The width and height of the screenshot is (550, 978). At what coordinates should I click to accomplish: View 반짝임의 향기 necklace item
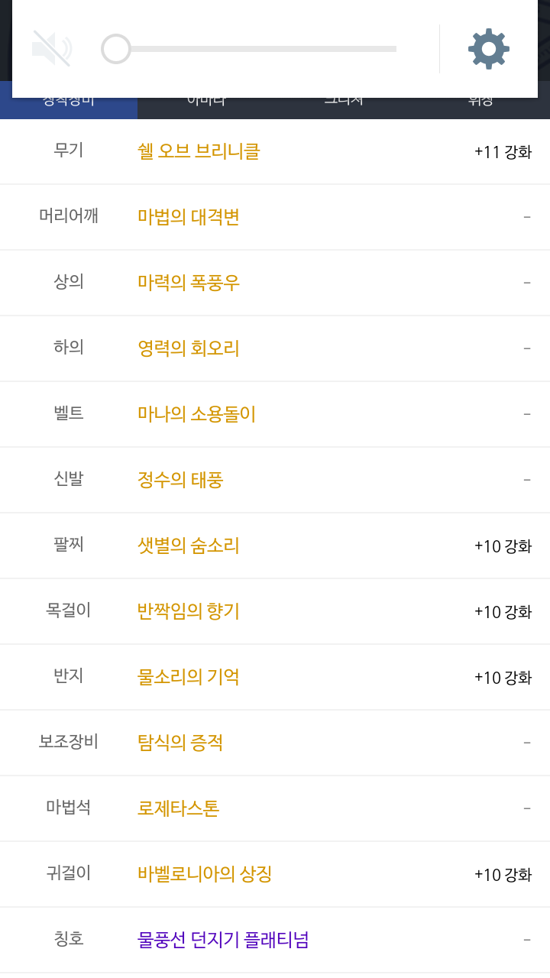[189, 611]
